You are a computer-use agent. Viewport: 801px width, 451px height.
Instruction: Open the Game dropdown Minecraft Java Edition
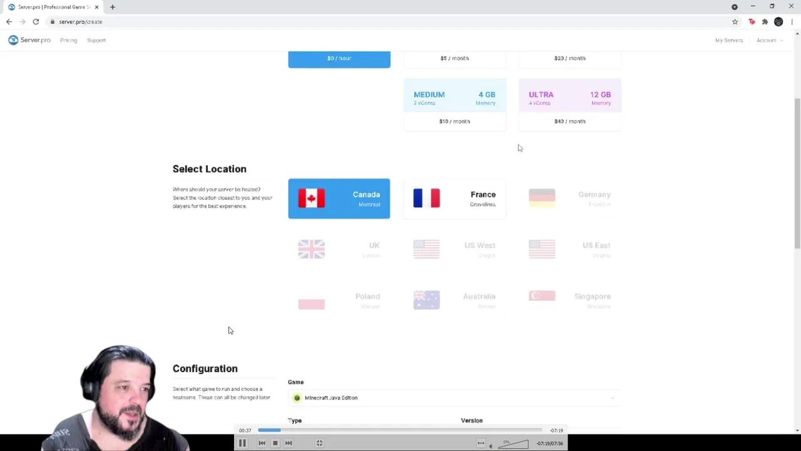pyautogui.click(x=454, y=398)
